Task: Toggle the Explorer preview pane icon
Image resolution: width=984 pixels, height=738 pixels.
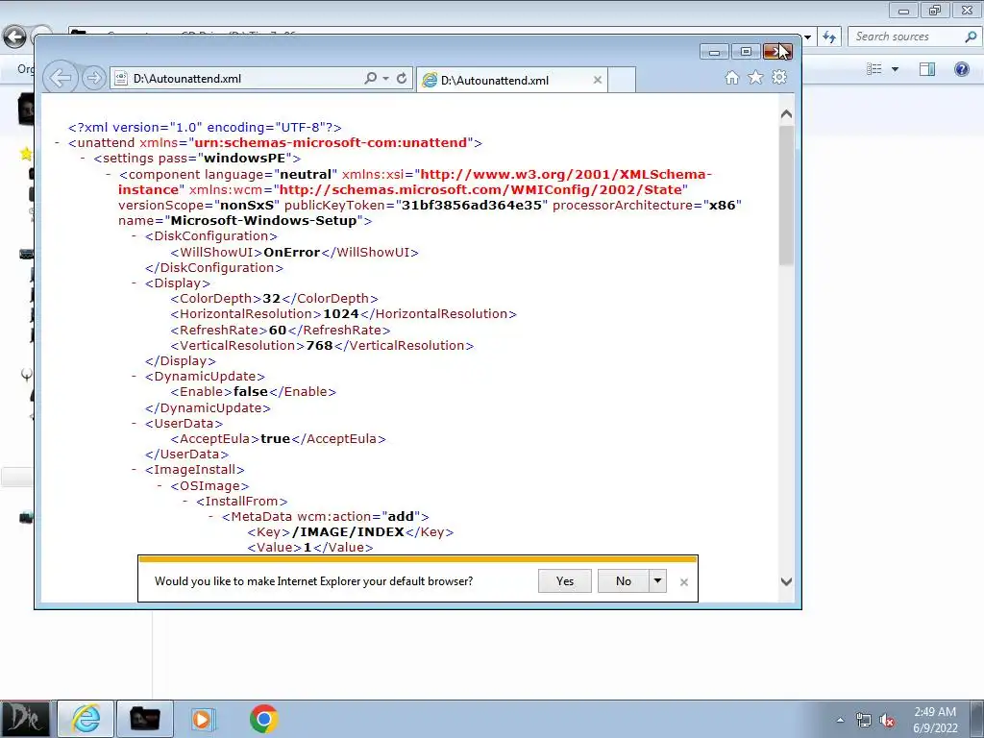Action: (x=927, y=69)
